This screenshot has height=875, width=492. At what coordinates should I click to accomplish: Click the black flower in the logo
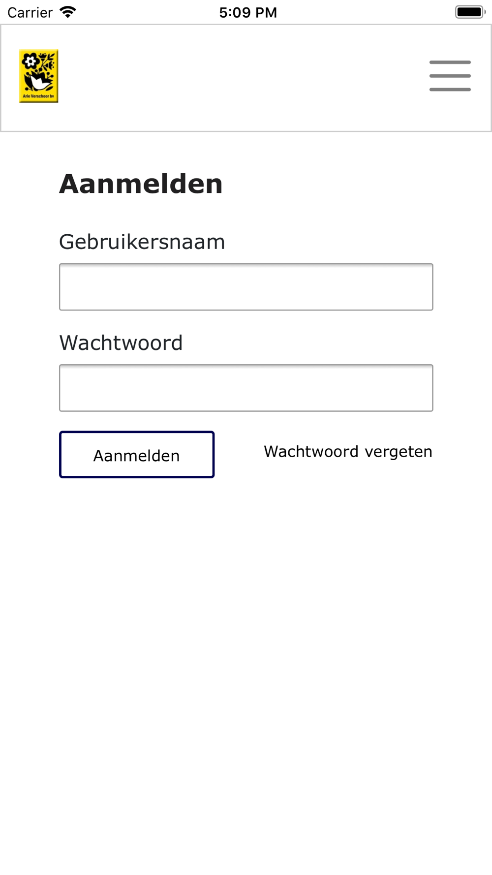click(x=31, y=61)
